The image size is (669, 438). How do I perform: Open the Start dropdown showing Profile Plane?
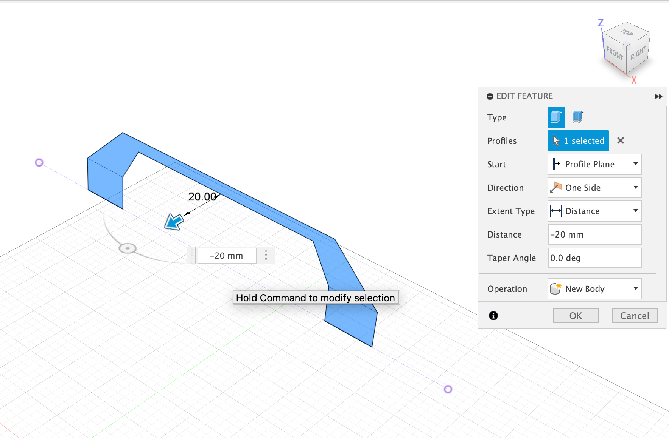595,164
